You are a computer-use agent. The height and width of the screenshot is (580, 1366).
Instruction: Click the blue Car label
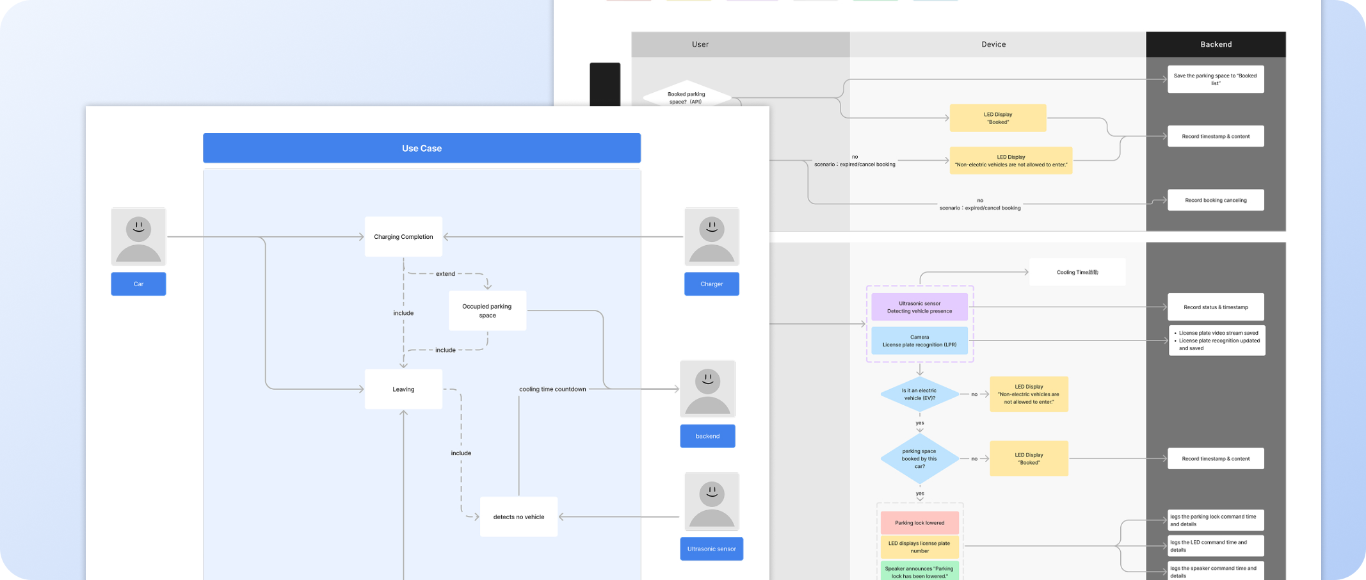pos(138,284)
